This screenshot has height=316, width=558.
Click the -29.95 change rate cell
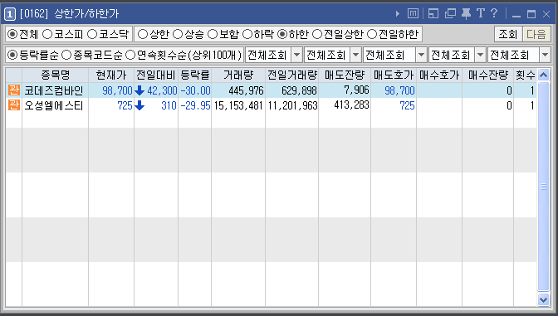point(195,105)
